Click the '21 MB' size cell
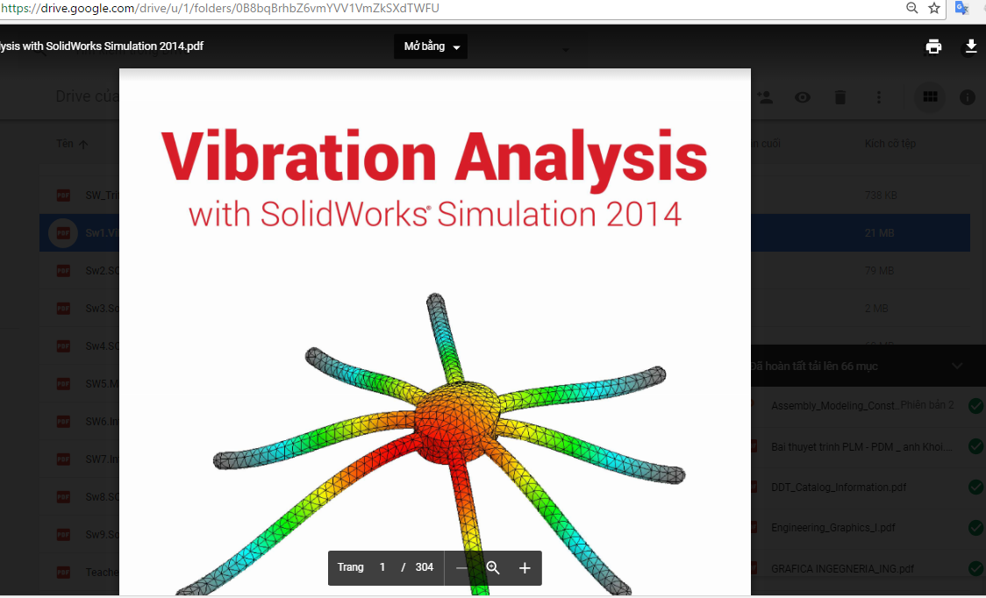 [x=879, y=232]
